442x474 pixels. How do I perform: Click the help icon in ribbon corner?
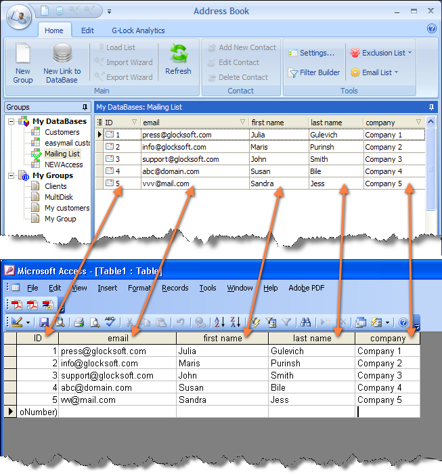click(431, 28)
